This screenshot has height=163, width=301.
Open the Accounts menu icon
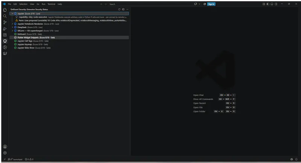point(5,147)
